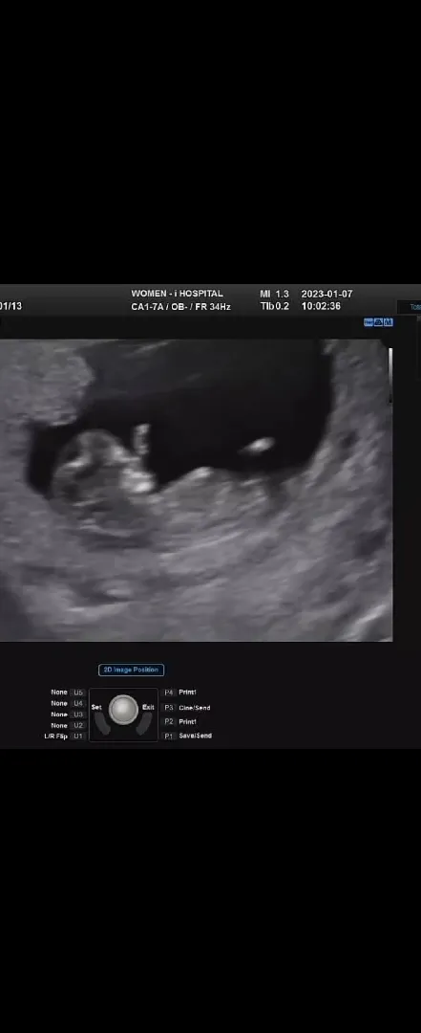
Task: Click the date '2023-01-07'
Action: tap(326, 294)
